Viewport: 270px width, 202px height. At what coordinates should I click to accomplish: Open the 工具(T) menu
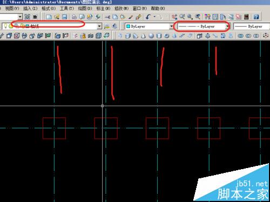[x=67, y=8]
